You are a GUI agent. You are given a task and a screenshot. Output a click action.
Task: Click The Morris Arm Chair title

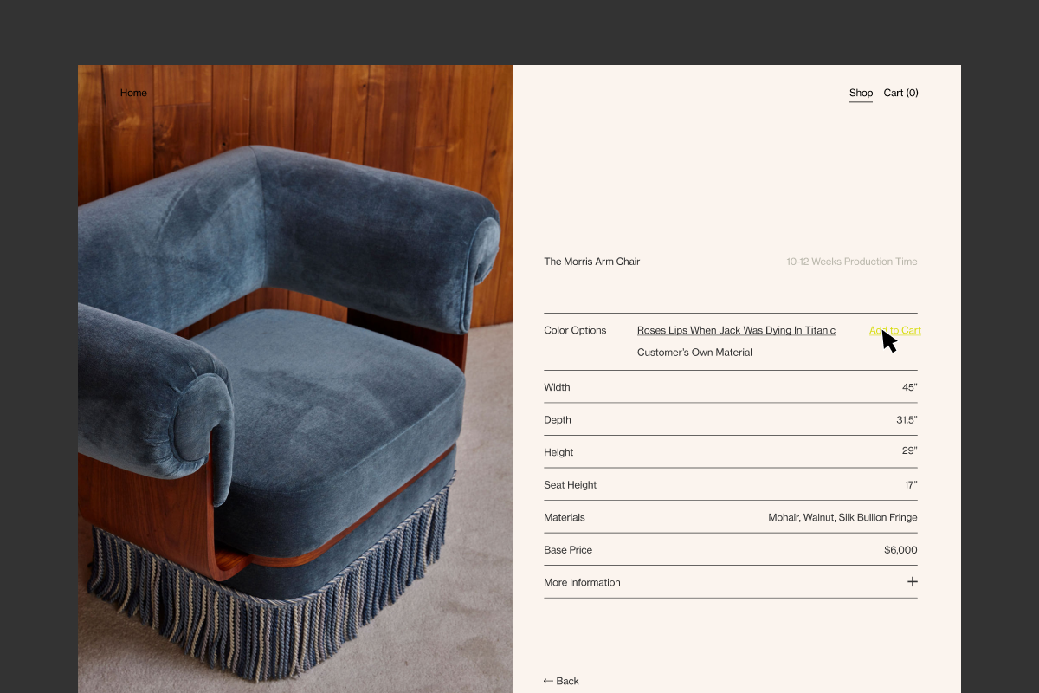(x=591, y=262)
